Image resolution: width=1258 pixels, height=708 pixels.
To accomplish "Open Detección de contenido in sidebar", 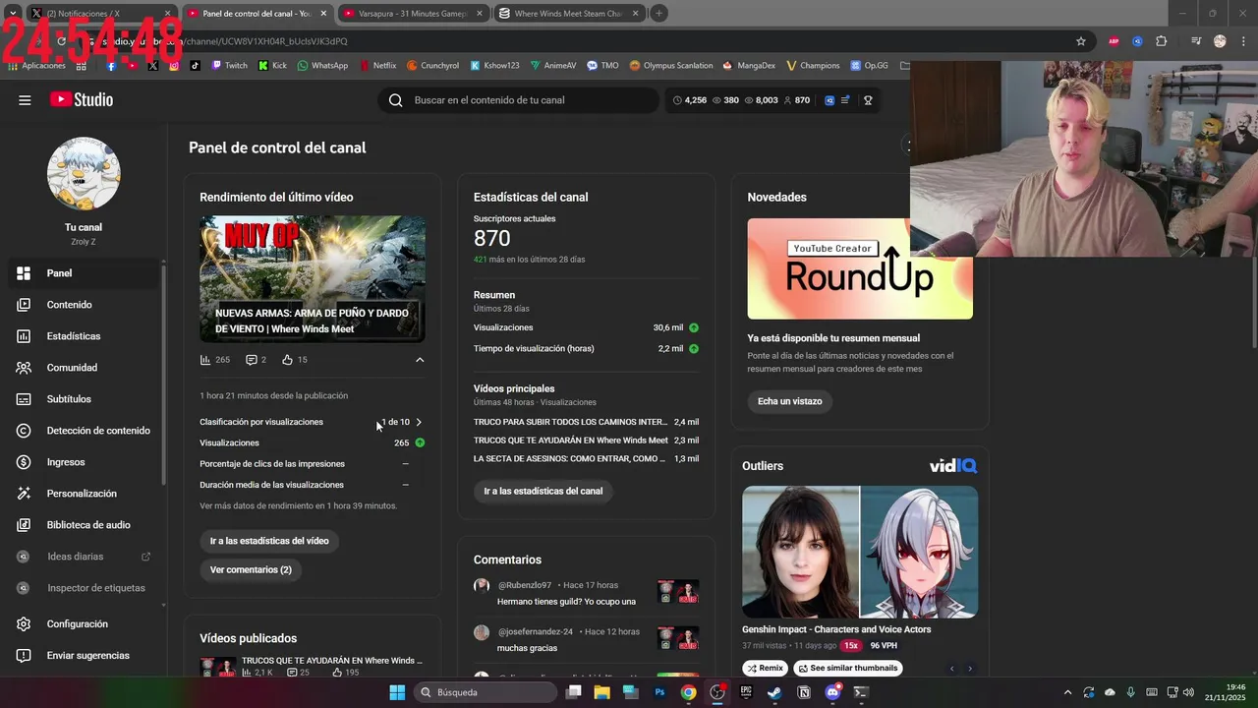I will point(84,431).
